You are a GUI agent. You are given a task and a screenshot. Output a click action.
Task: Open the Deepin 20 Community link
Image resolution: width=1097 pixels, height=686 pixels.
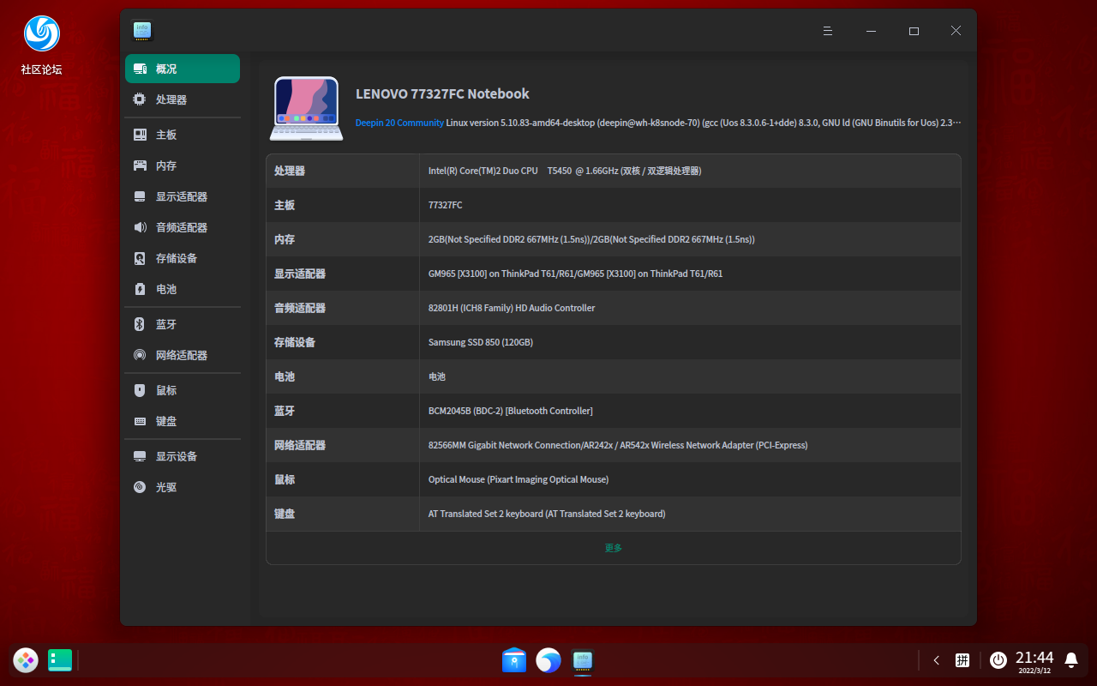pyautogui.click(x=399, y=123)
